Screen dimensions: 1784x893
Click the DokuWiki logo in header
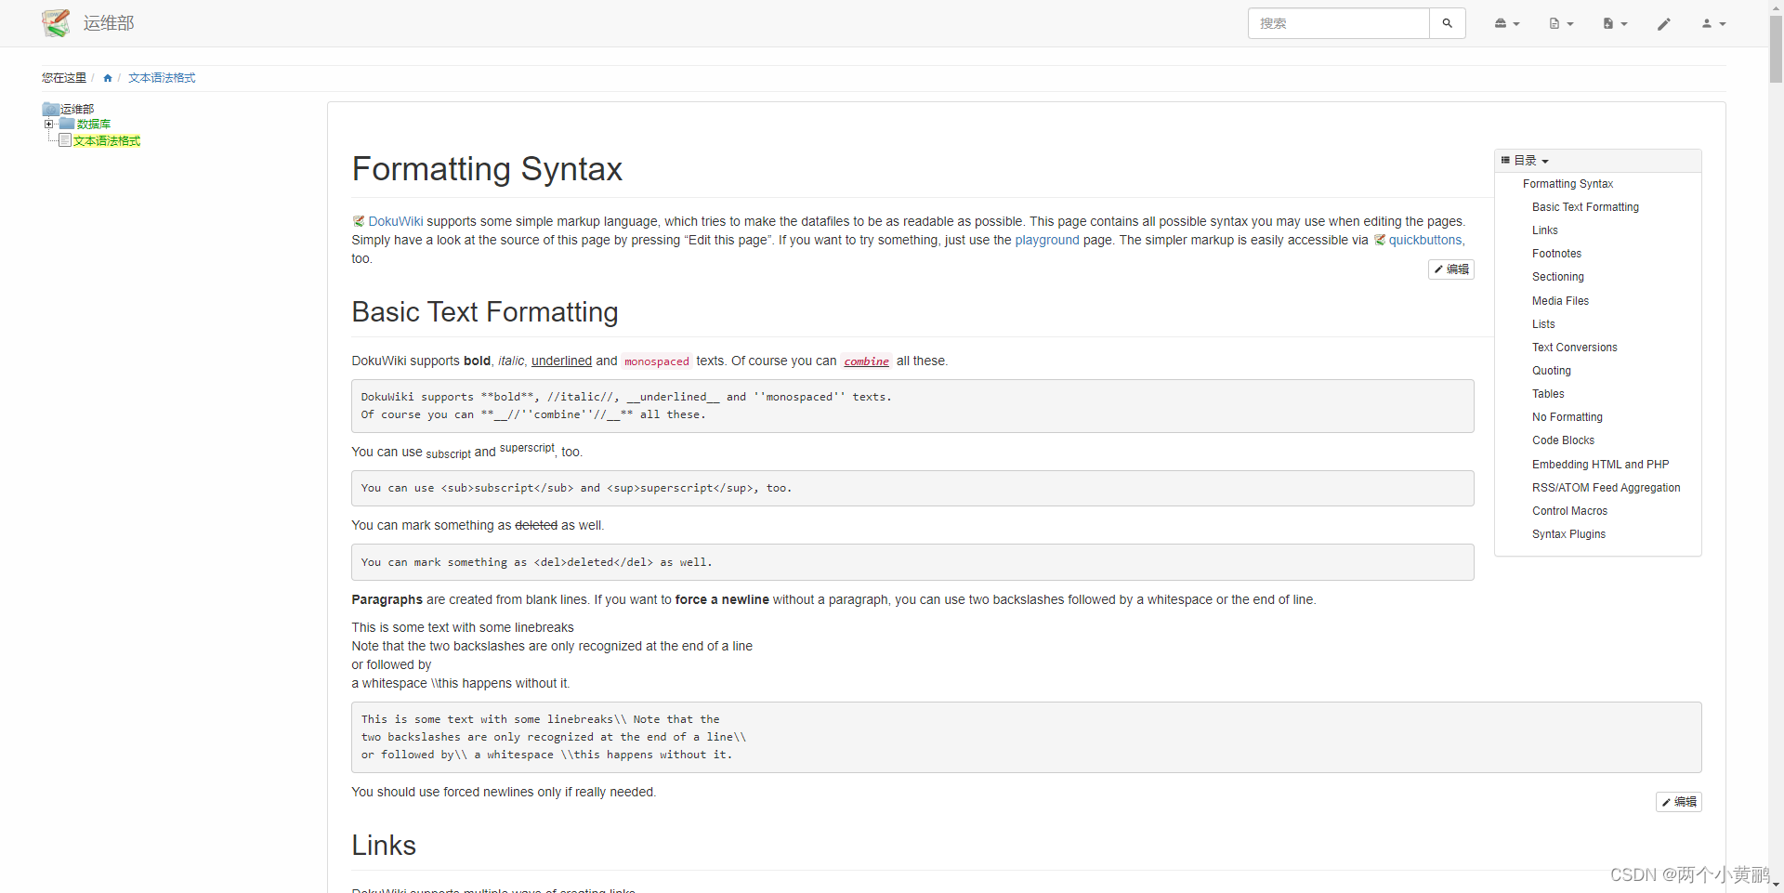pyautogui.click(x=56, y=23)
